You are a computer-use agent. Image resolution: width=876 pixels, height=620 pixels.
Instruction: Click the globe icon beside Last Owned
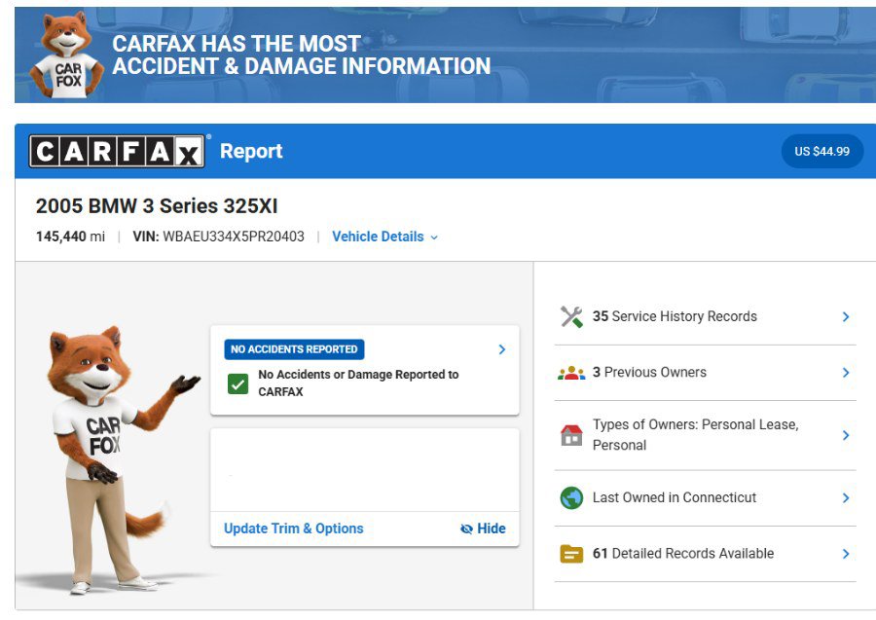click(571, 497)
